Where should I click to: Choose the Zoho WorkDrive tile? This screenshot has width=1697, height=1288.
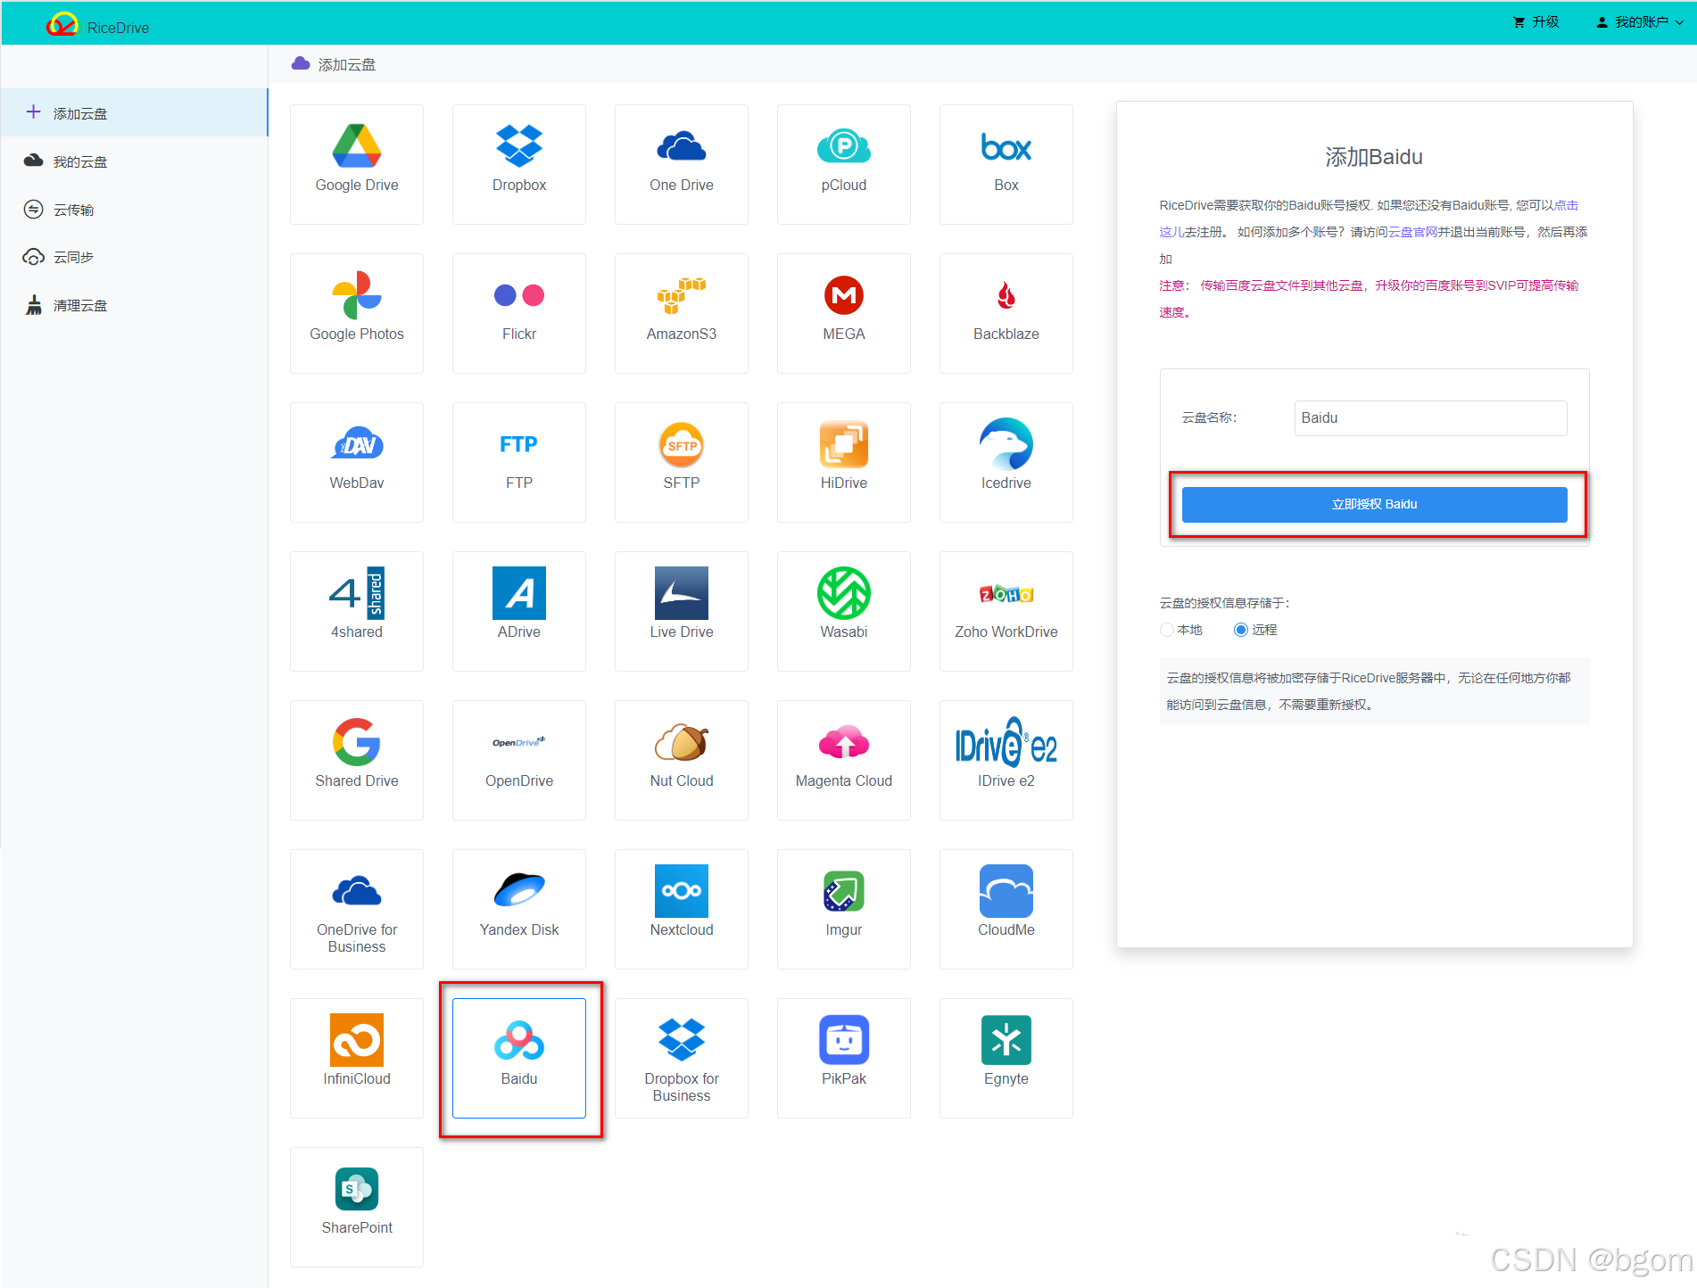point(1006,611)
